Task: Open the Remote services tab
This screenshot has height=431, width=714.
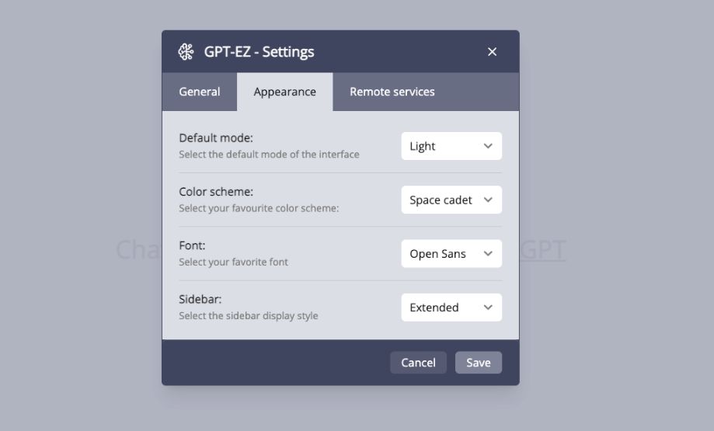Action: coord(392,92)
